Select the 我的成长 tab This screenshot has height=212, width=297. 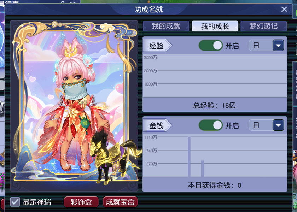coord(215,26)
